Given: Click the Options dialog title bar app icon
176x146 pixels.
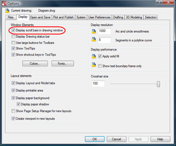Looking at the screenshot, I should click(x=4, y=4).
